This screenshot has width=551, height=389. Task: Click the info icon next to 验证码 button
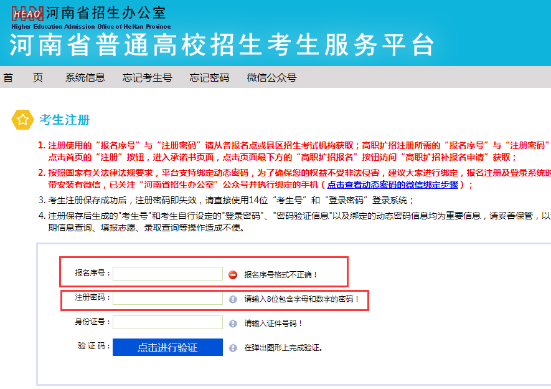(233, 348)
